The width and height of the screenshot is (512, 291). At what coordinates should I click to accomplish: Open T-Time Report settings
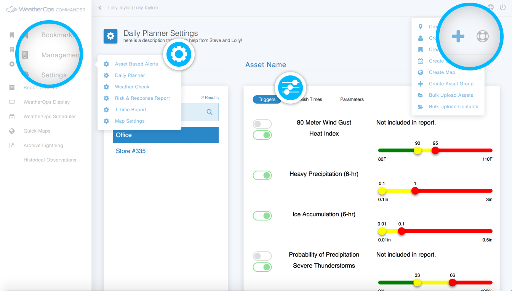click(131, 110)
